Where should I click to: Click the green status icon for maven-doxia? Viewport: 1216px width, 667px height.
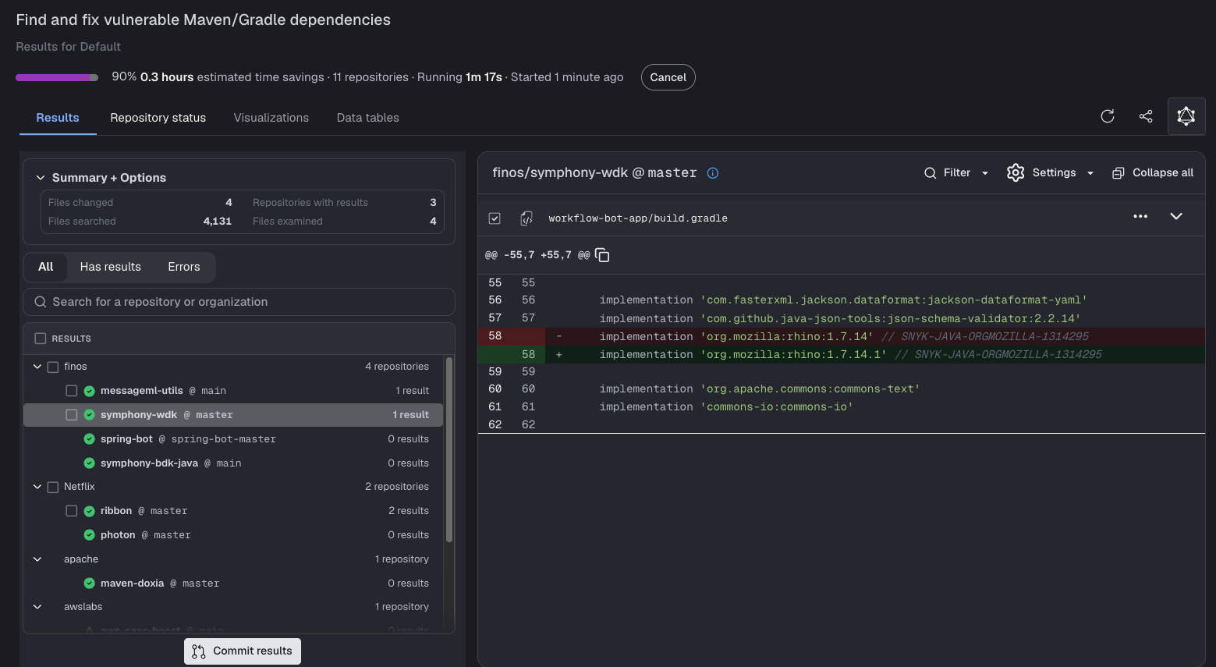(x=90, y=584)
